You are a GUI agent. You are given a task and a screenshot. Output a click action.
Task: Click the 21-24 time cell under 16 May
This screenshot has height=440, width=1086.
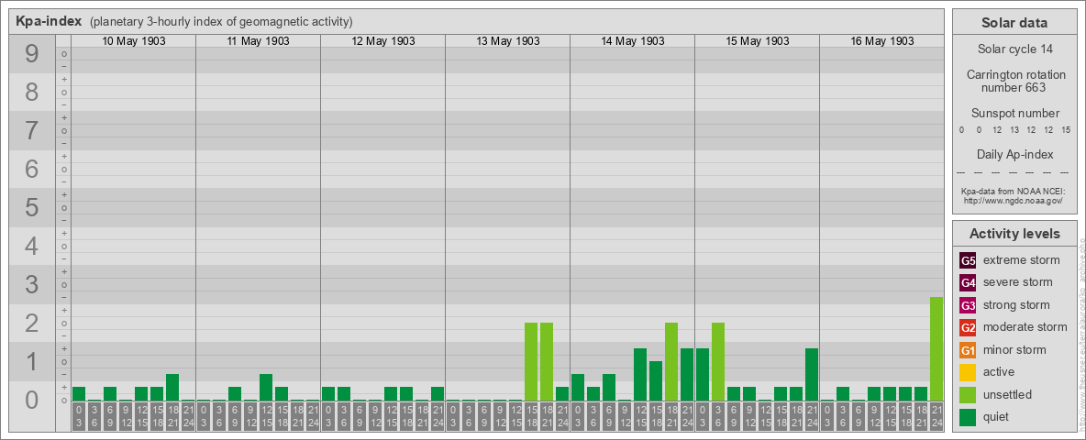[936, 416]
